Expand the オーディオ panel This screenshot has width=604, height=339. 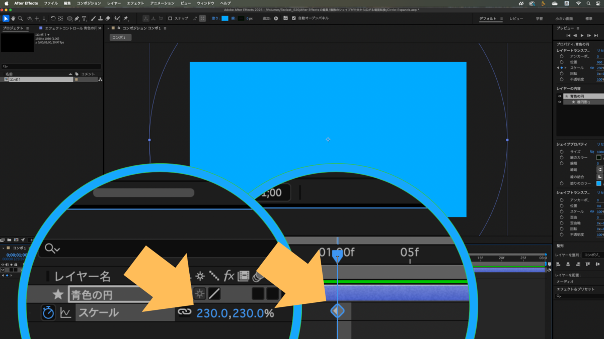coord(565,281)
